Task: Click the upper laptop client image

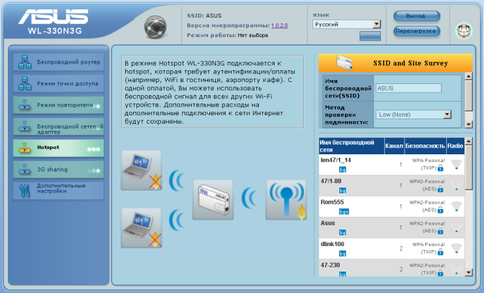Action: [141, 170]
